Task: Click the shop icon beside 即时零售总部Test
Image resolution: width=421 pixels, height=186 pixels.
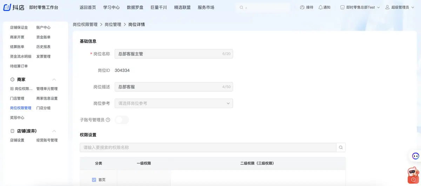Action: pos(342,7)
